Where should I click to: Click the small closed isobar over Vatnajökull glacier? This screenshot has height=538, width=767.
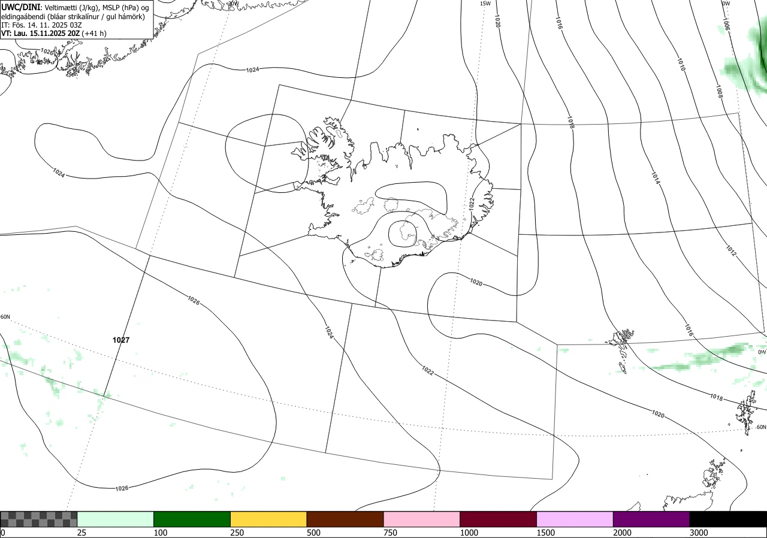click(402, 234)
